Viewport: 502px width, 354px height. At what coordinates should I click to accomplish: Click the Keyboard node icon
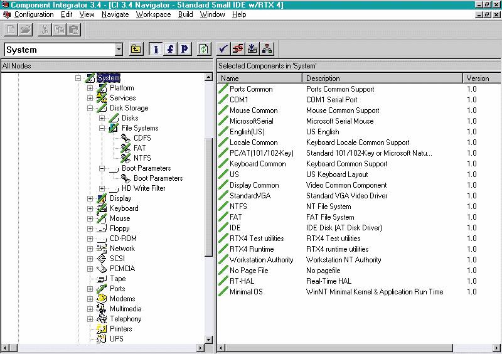[102, 208]
